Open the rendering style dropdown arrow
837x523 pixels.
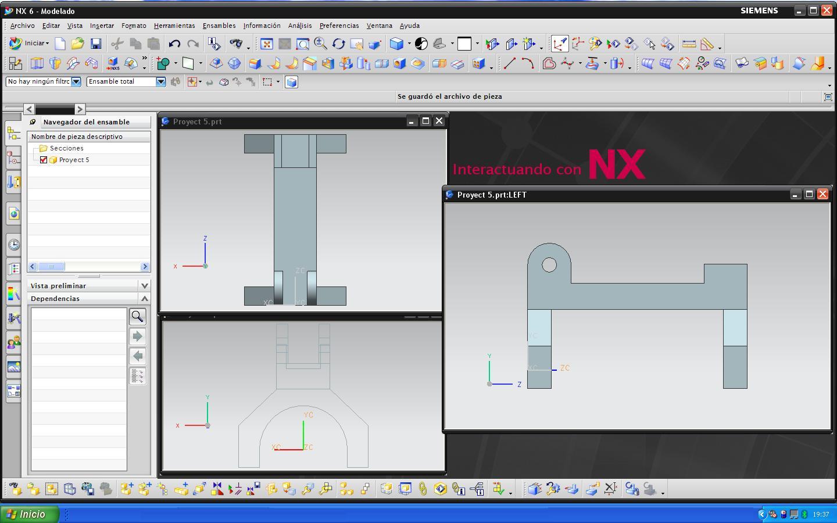[409, 44]
